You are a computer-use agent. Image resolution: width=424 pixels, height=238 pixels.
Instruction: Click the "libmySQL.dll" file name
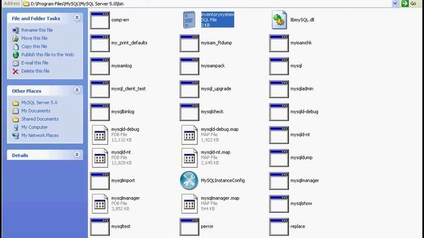[x=302, y=20]
